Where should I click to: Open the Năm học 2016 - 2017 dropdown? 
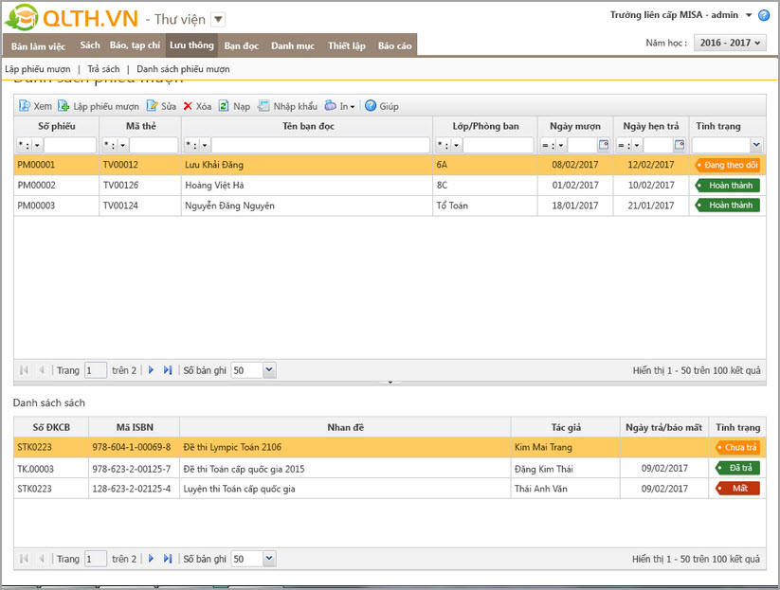coord(730,43)
